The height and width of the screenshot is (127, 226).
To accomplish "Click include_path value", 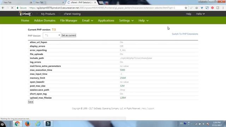I will click(x=136, y=58).
